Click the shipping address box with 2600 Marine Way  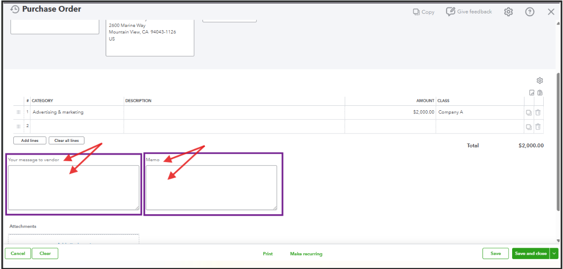point(150,38)
